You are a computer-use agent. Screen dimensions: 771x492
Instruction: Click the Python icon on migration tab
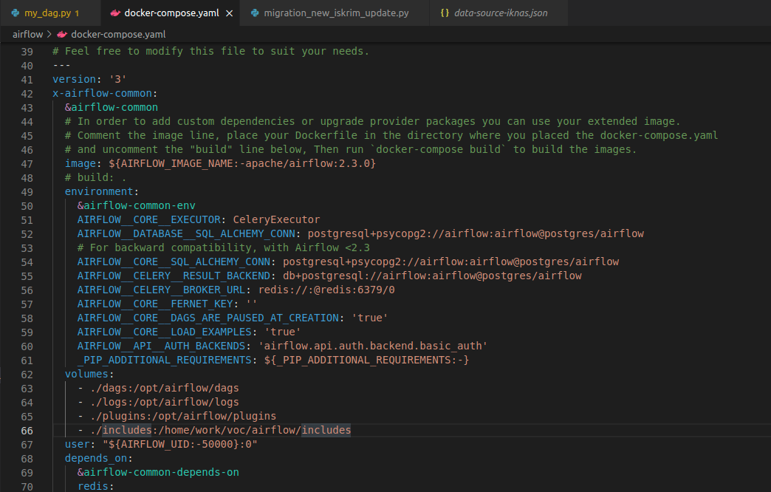[256, 13]
